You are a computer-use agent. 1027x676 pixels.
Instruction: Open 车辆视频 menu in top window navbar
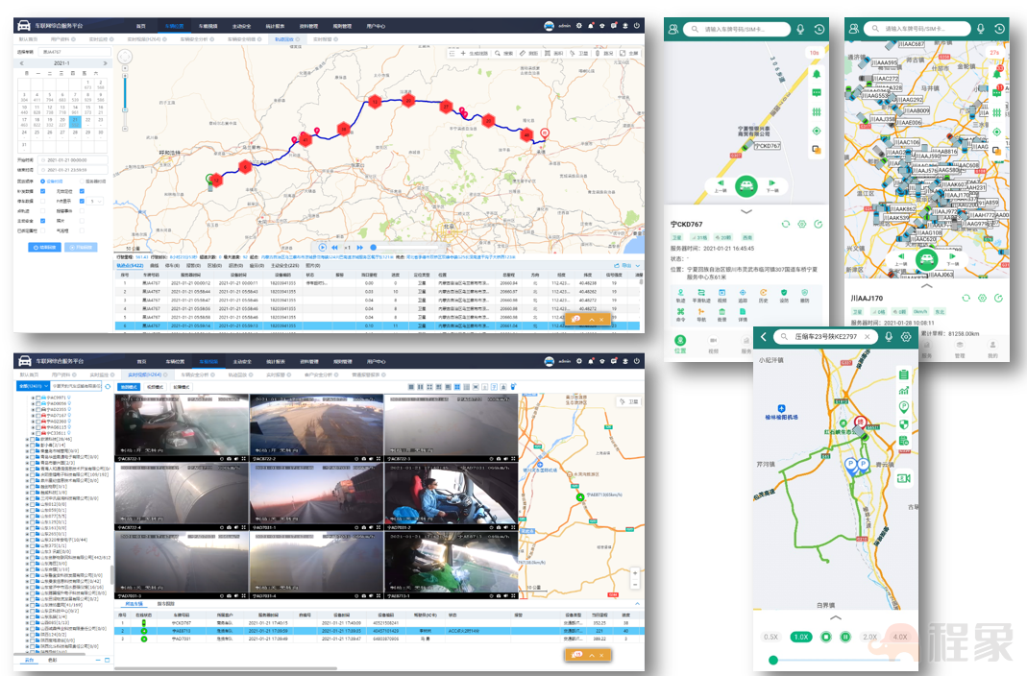coord(208,26)
